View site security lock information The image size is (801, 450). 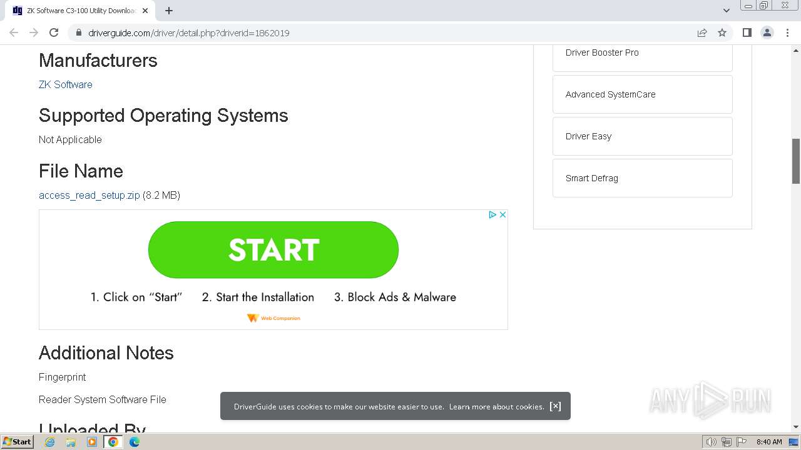point(78,32)
